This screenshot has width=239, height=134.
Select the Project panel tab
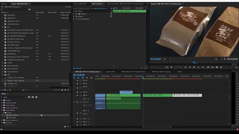(x=20, y=4)
